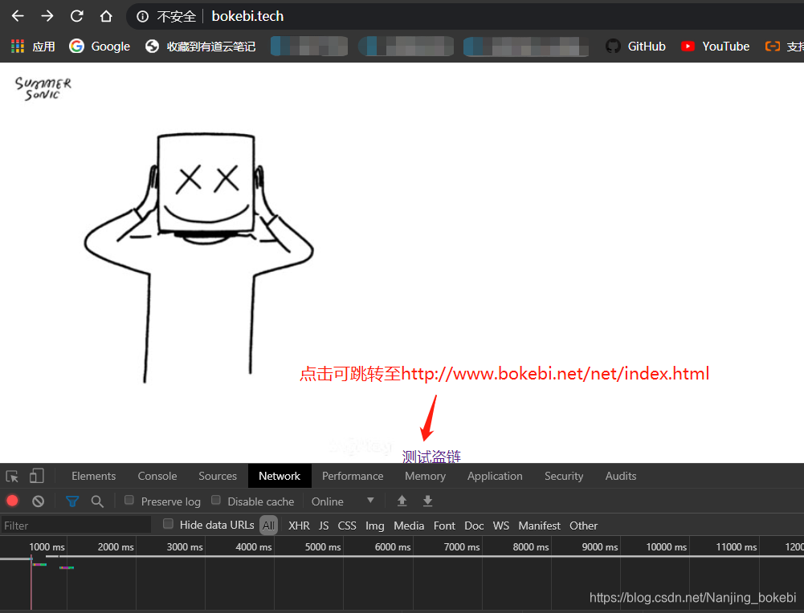Follow the 测试盗链 link on the page
804x613 pixels.
(431, 457)
